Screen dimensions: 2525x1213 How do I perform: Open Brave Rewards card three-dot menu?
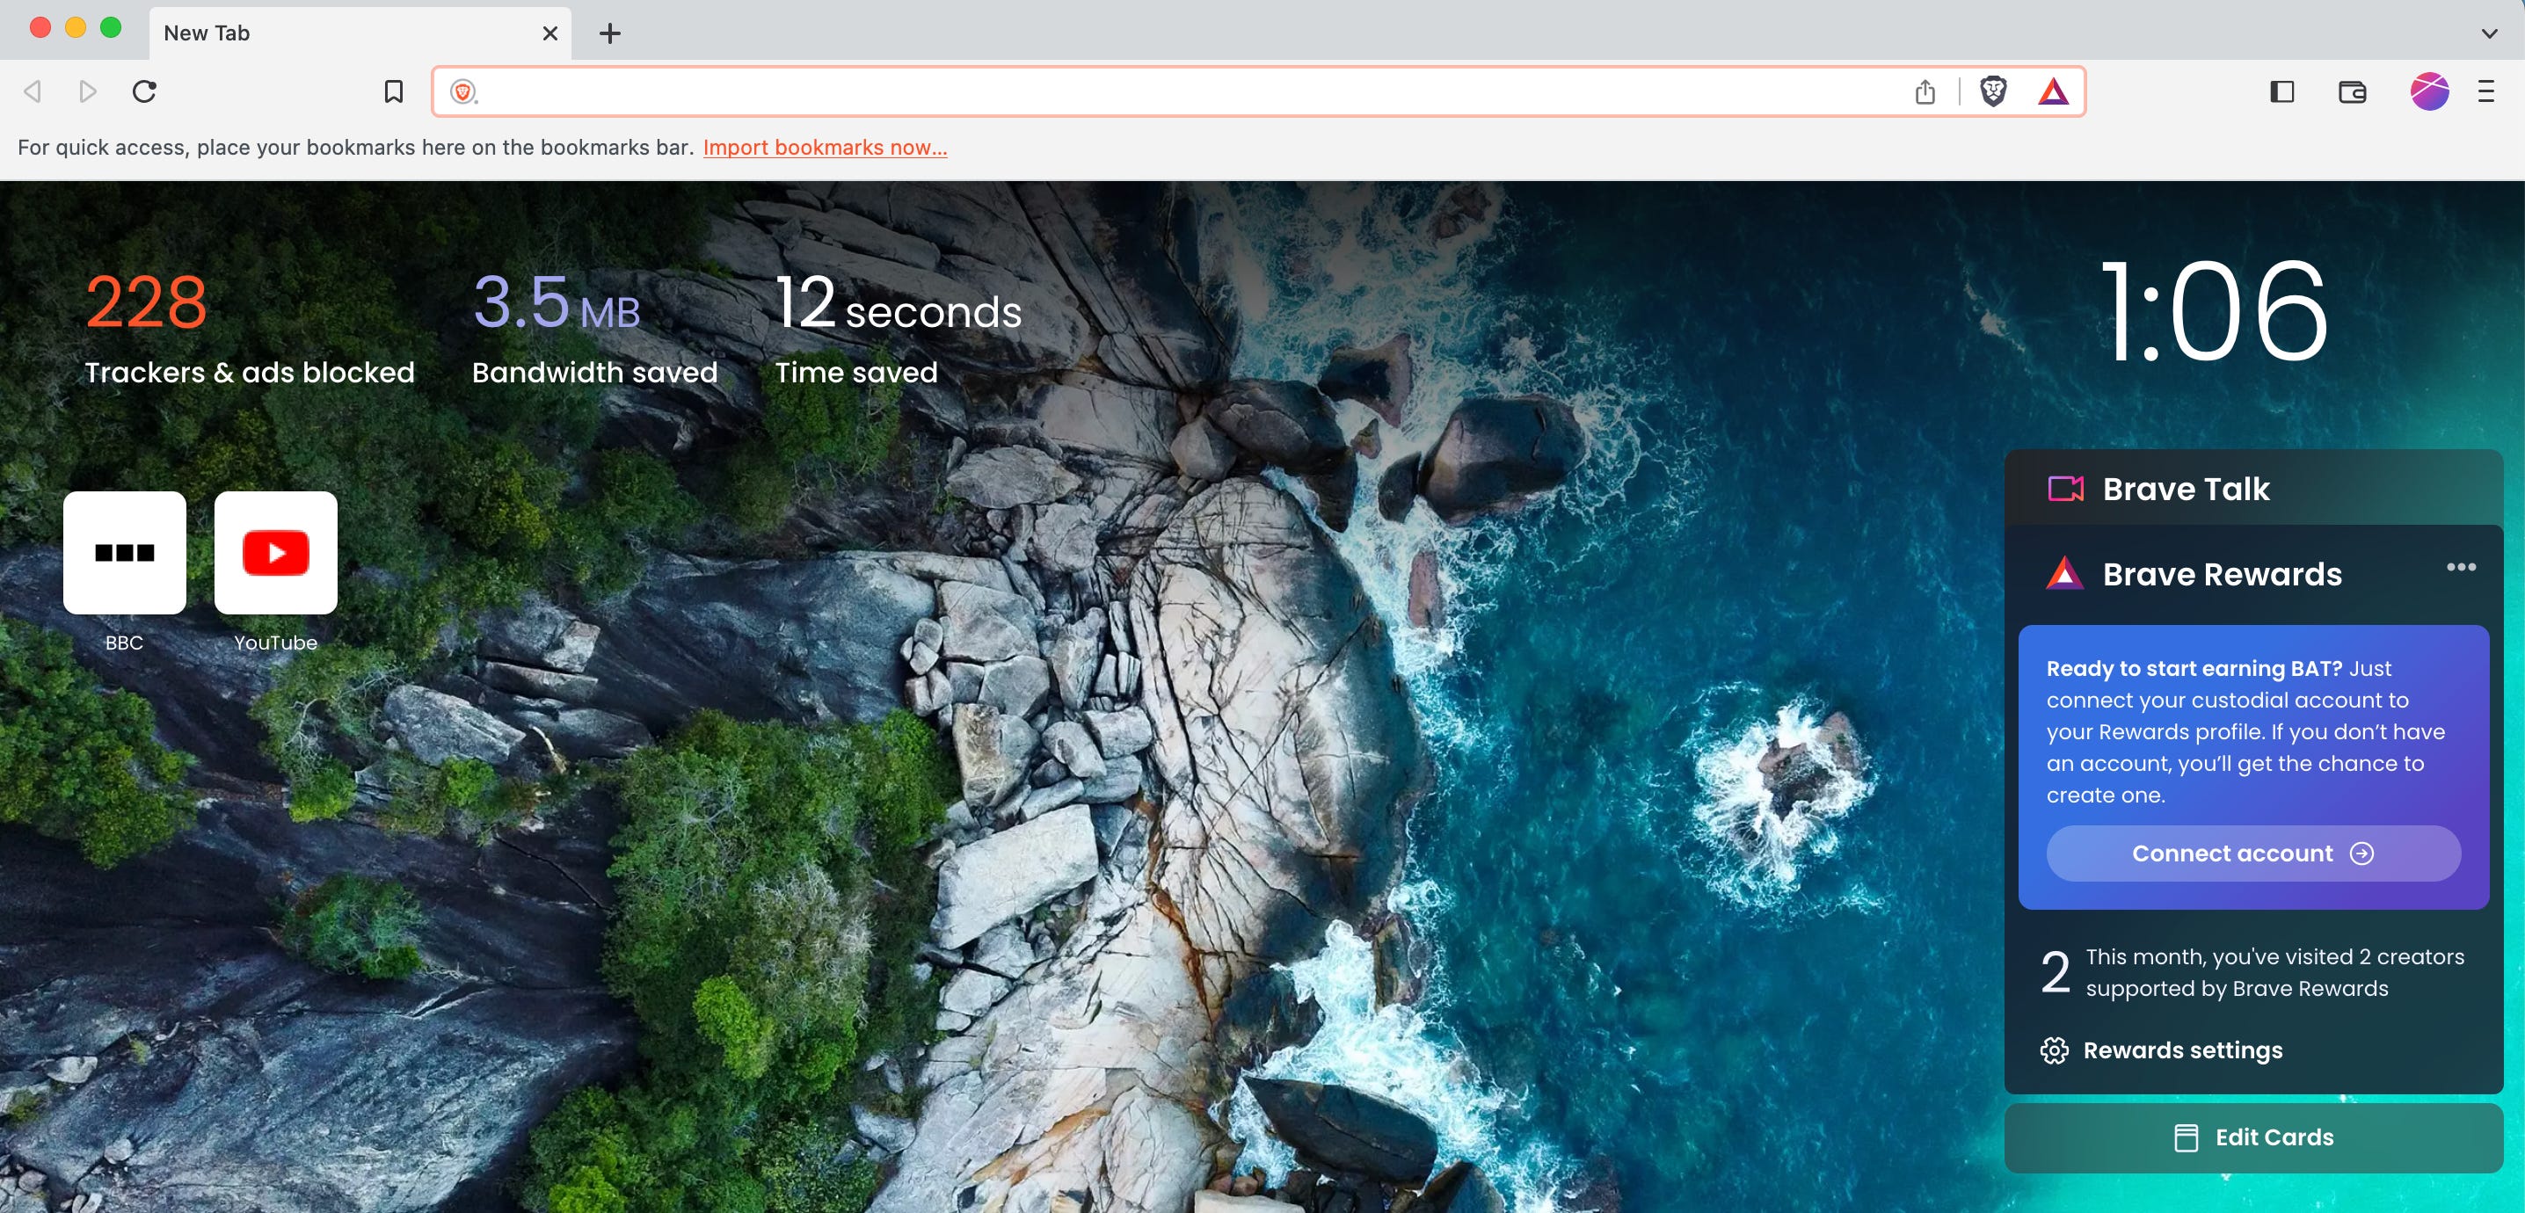pyautogui.click(x=2460, y=567)
